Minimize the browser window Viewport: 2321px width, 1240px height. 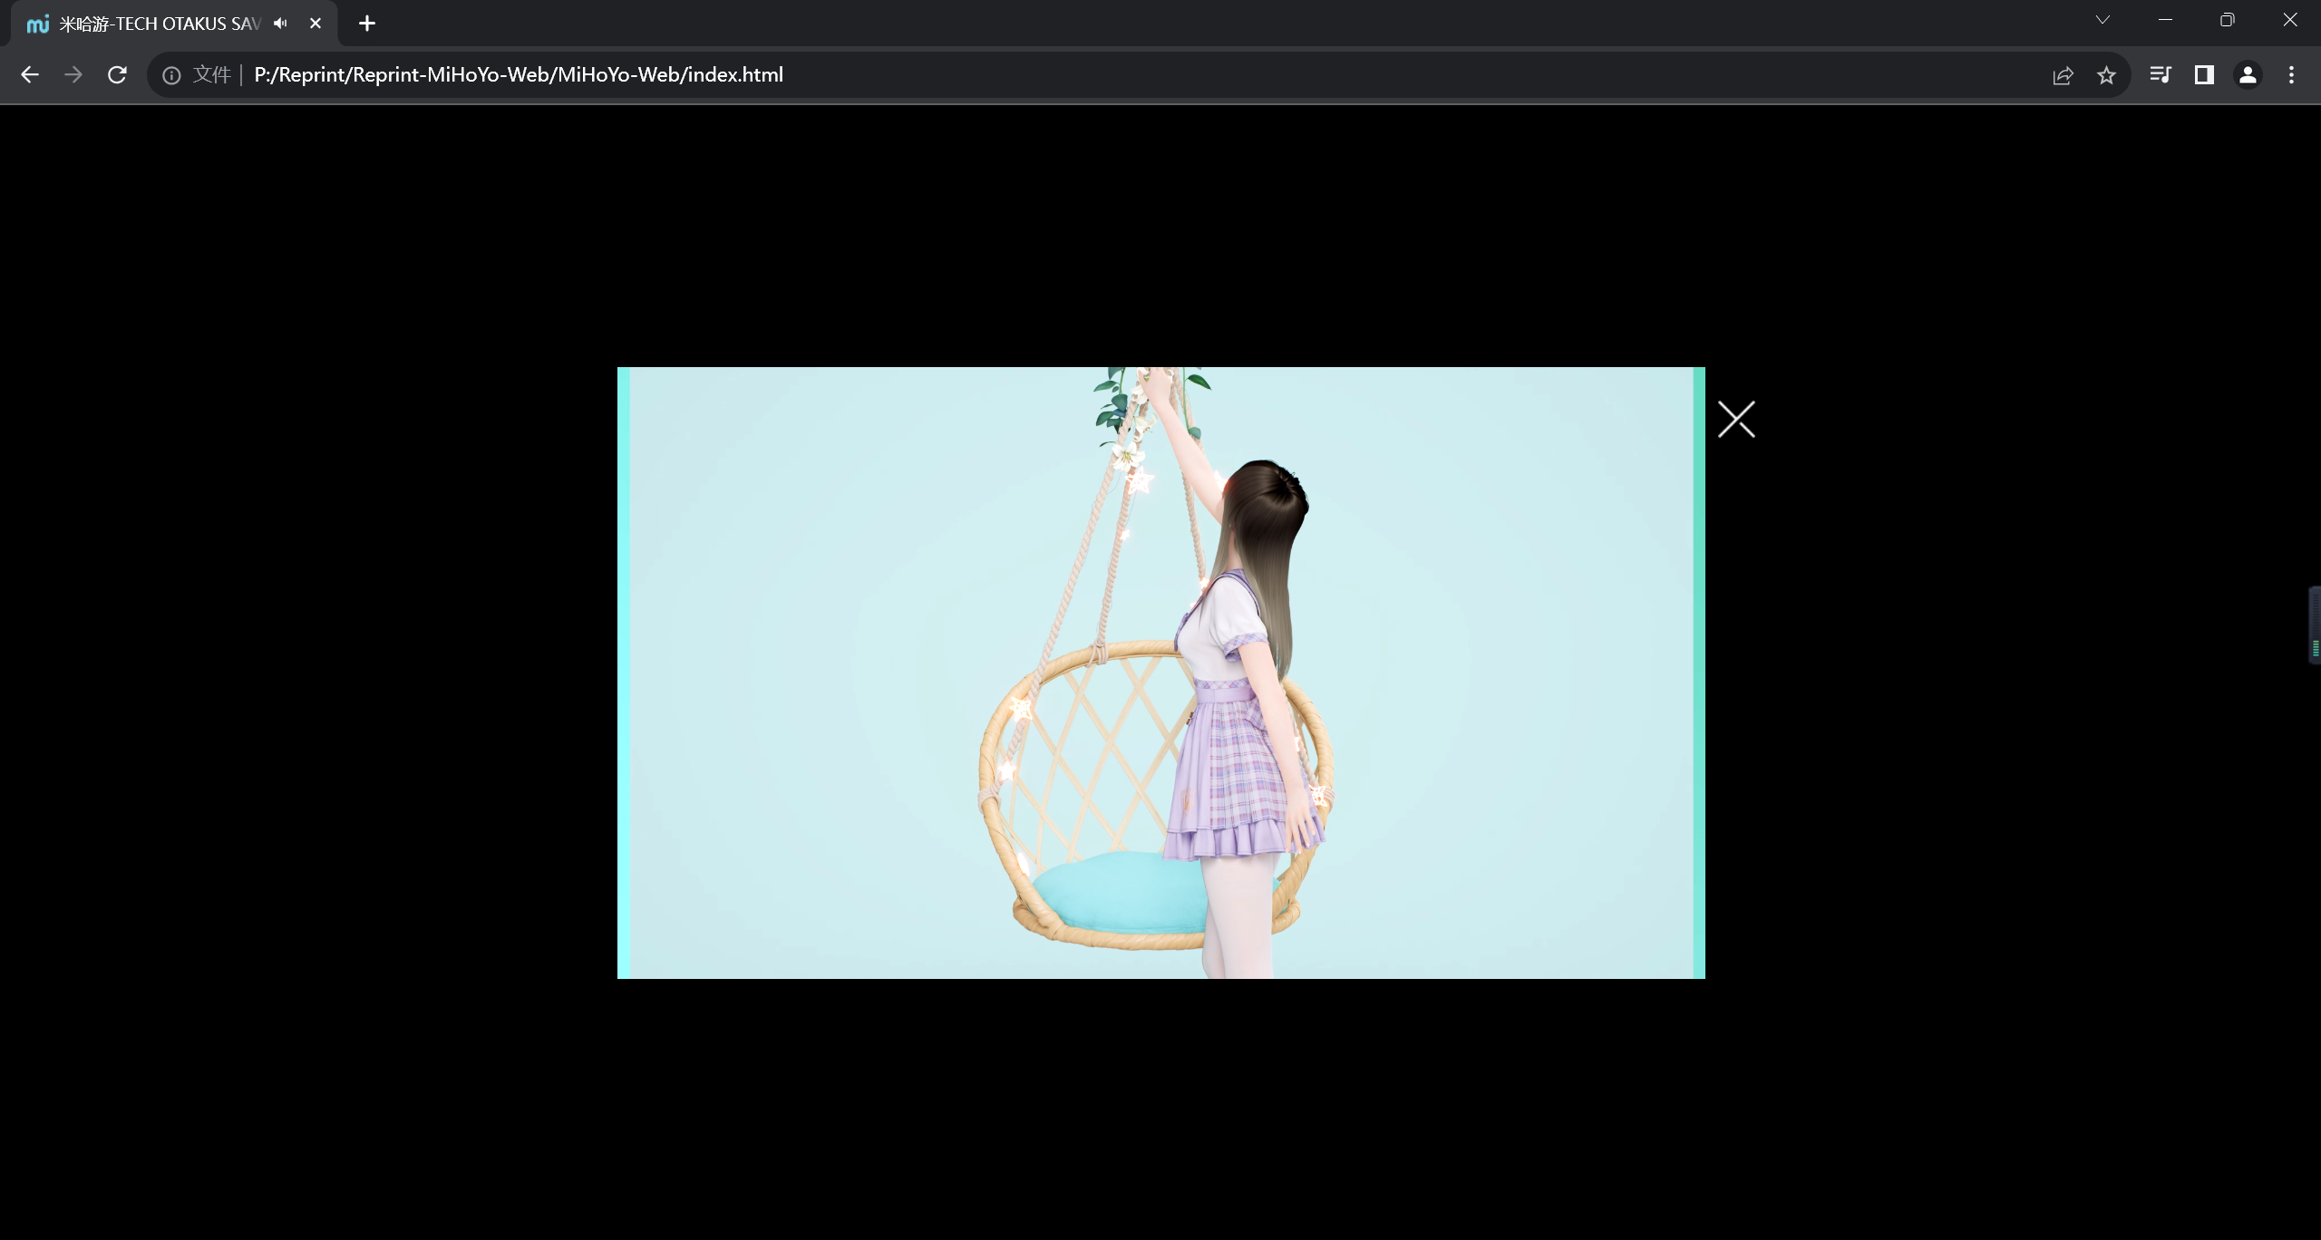point(2165,20)
